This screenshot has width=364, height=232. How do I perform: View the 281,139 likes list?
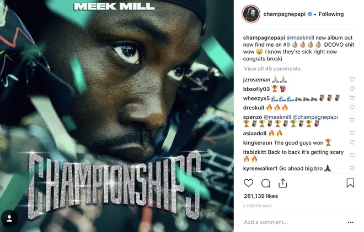coord(261,196)
